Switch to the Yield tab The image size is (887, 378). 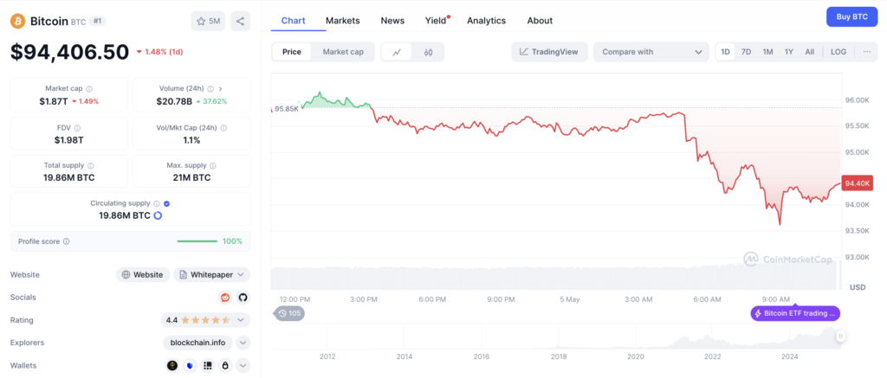(x=437, y=21)
